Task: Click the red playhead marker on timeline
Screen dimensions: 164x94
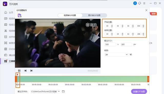Action: tap(18, 74)
